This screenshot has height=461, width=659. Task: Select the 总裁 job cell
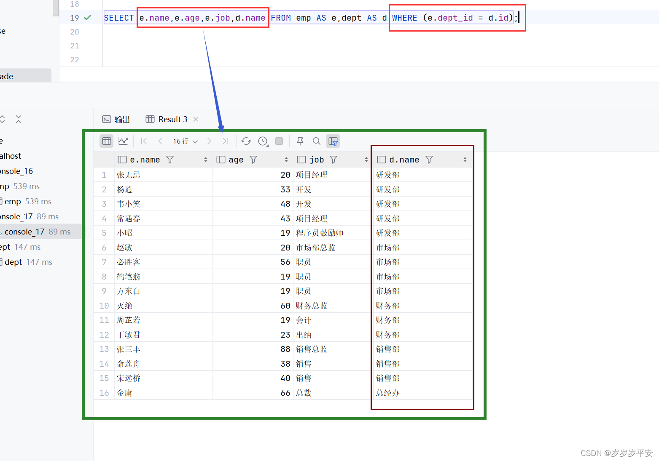(x=332, y=393)
